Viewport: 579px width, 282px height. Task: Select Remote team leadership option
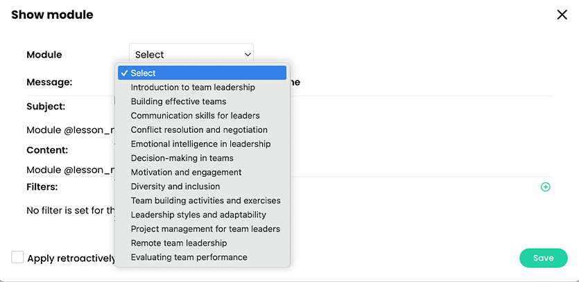pos(179,243)
